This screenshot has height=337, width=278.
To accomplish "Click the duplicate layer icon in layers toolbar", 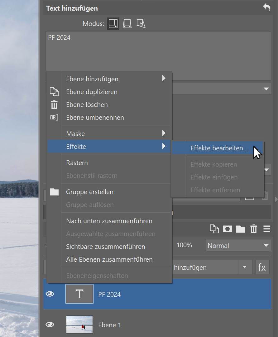I will [x=214, y=229].
